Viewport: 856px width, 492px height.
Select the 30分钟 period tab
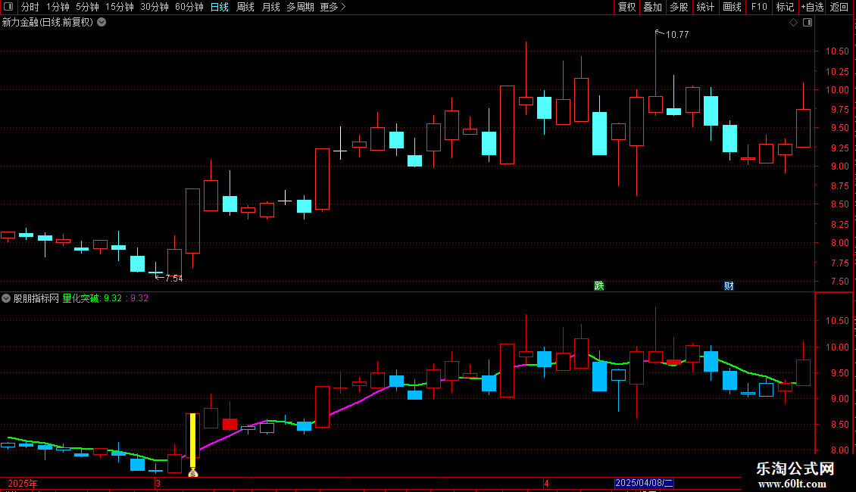tap(155, 7)
